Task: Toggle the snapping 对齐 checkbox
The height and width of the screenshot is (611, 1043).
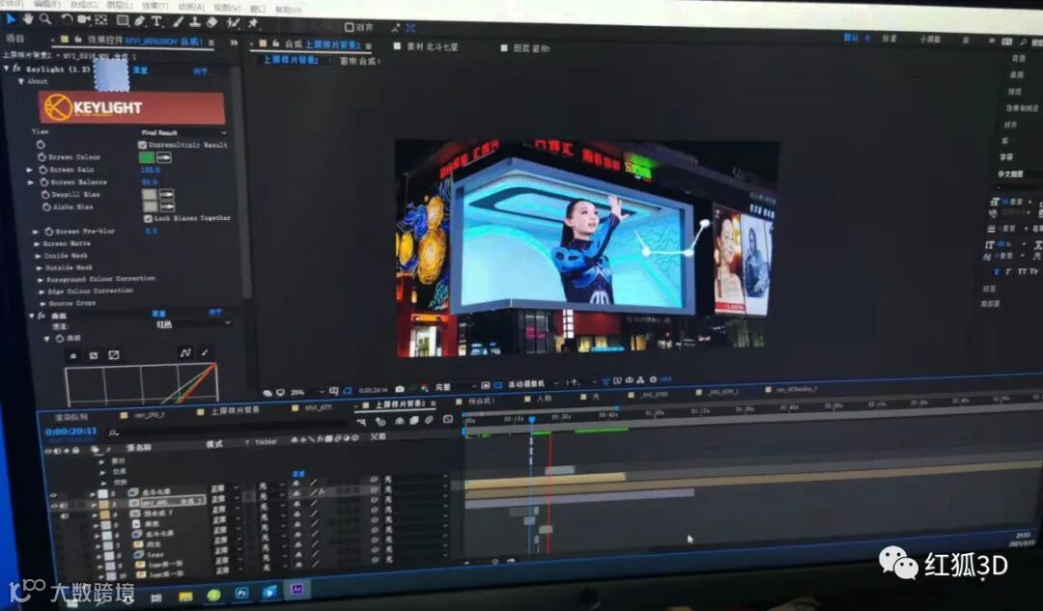Action: 349,27
